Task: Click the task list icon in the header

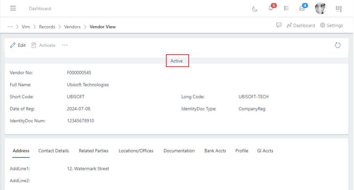Action: click(x=286, y=8)
